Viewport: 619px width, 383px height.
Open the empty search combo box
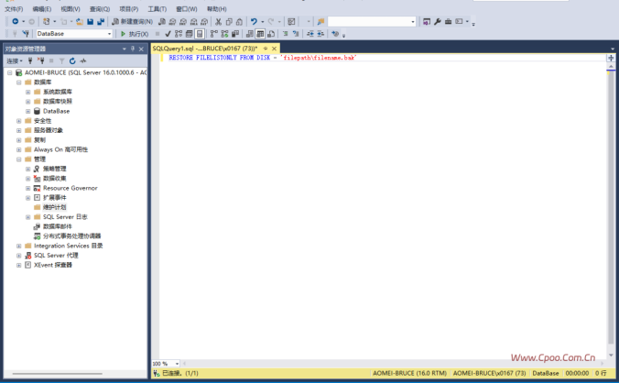[372, 21]
